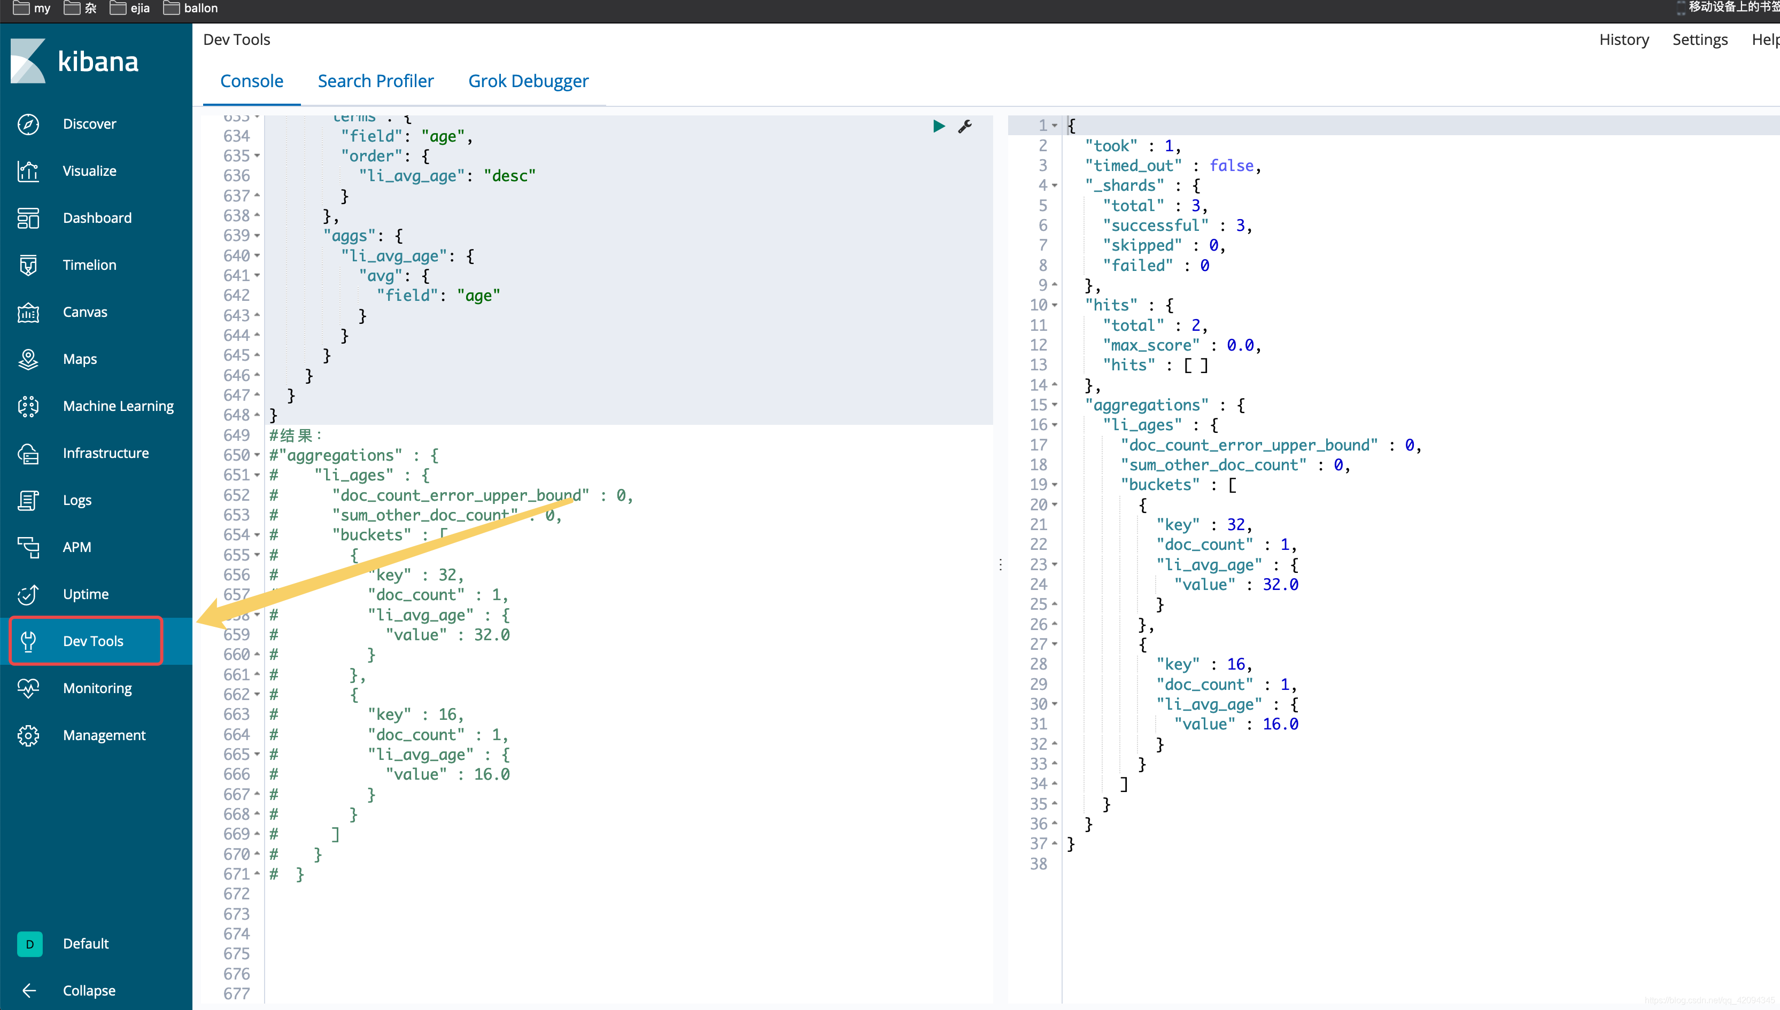Click the Timelion shield icon
The height and width of the screenshot is (1010, 1780).
tap(28, 265)
